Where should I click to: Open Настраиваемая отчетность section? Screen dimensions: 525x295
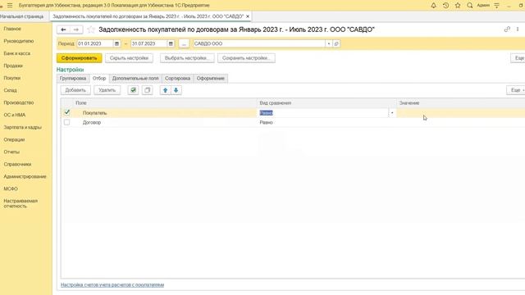tap(21, 204)
